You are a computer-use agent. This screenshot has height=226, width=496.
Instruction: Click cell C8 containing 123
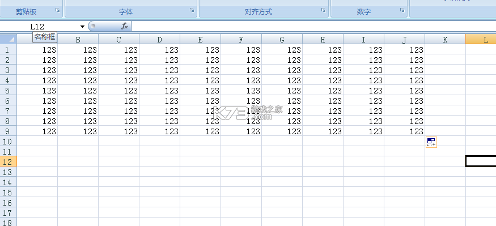click(118, 121)
